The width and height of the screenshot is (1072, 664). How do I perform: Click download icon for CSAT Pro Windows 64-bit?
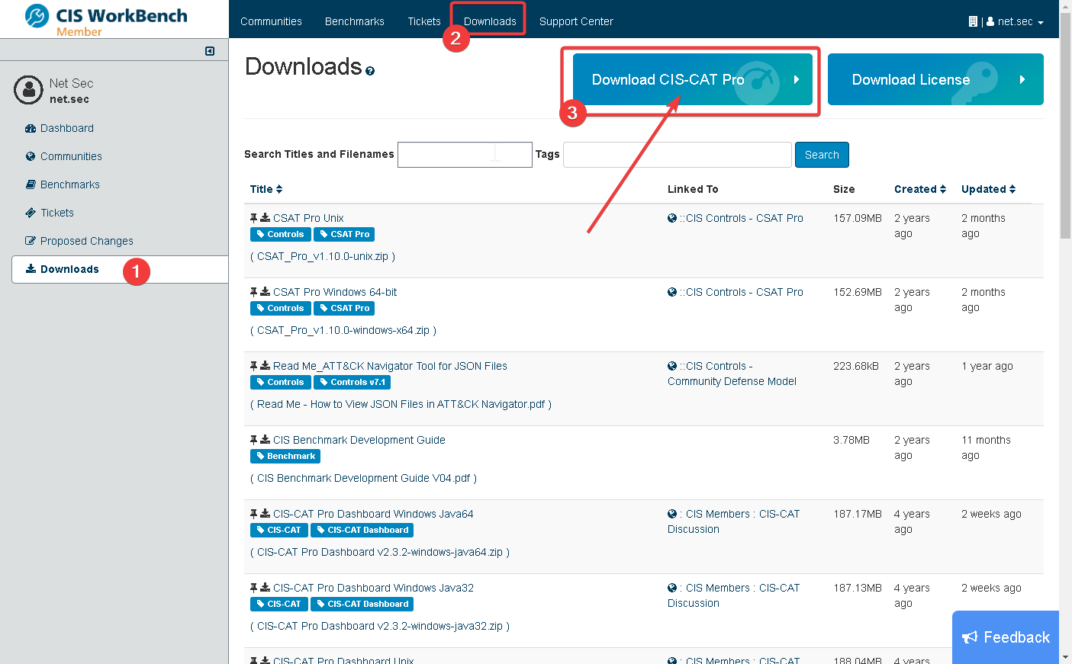coord(265,292)
